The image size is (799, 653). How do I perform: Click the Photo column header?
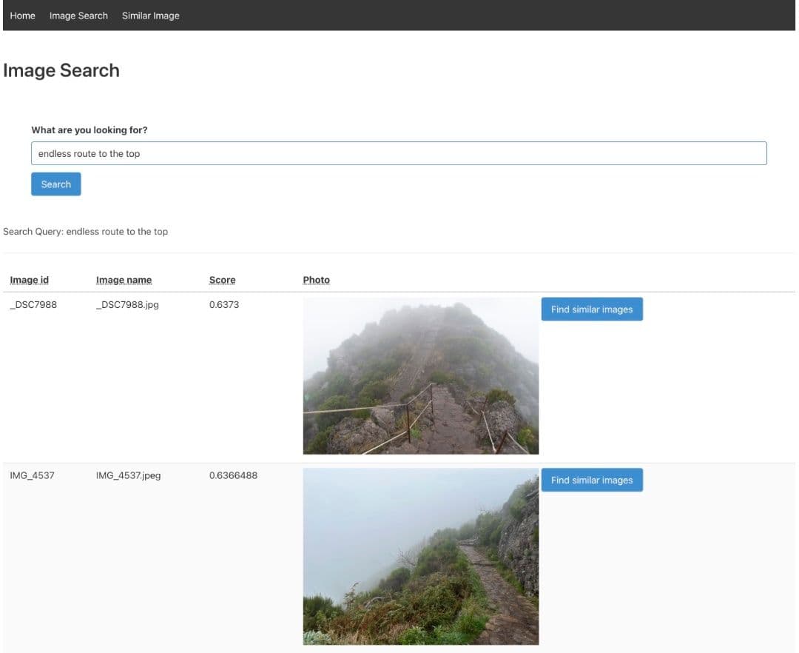coord(316,280)
